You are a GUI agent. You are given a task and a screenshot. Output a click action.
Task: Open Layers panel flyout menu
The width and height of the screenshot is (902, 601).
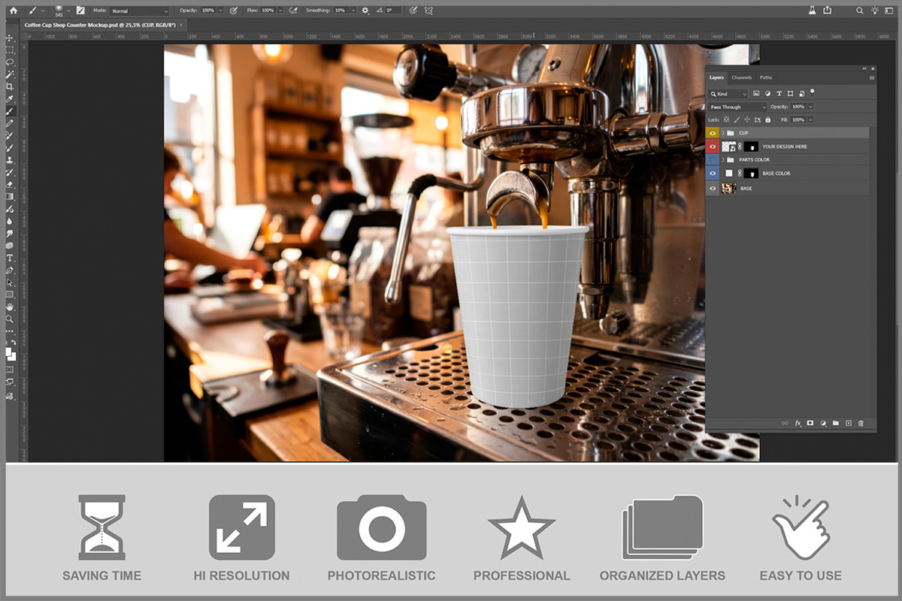[x=872, y=78]
